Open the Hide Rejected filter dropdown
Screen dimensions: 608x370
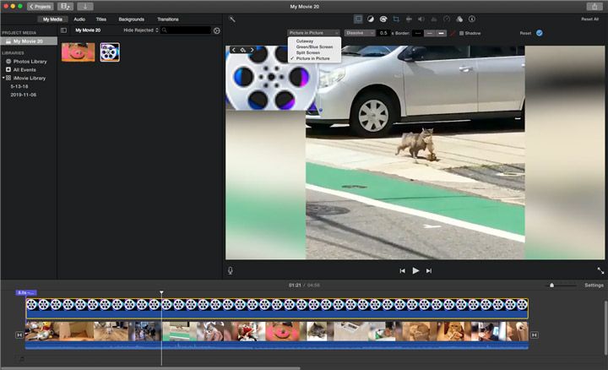[x=140, y=30]
